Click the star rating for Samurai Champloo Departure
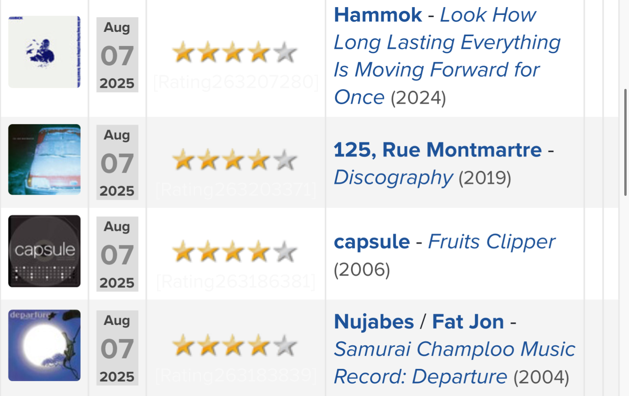 [x=235, y=345]
